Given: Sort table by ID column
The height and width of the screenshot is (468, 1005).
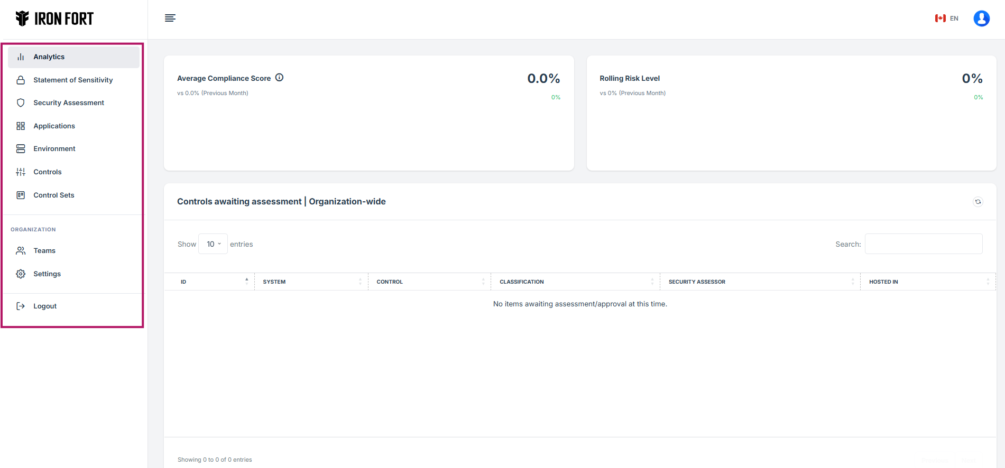Looking at the screenshot, I should point(209,282).
